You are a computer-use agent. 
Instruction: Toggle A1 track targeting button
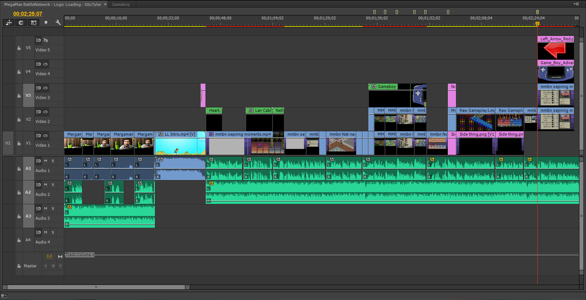tap(28, 169)
